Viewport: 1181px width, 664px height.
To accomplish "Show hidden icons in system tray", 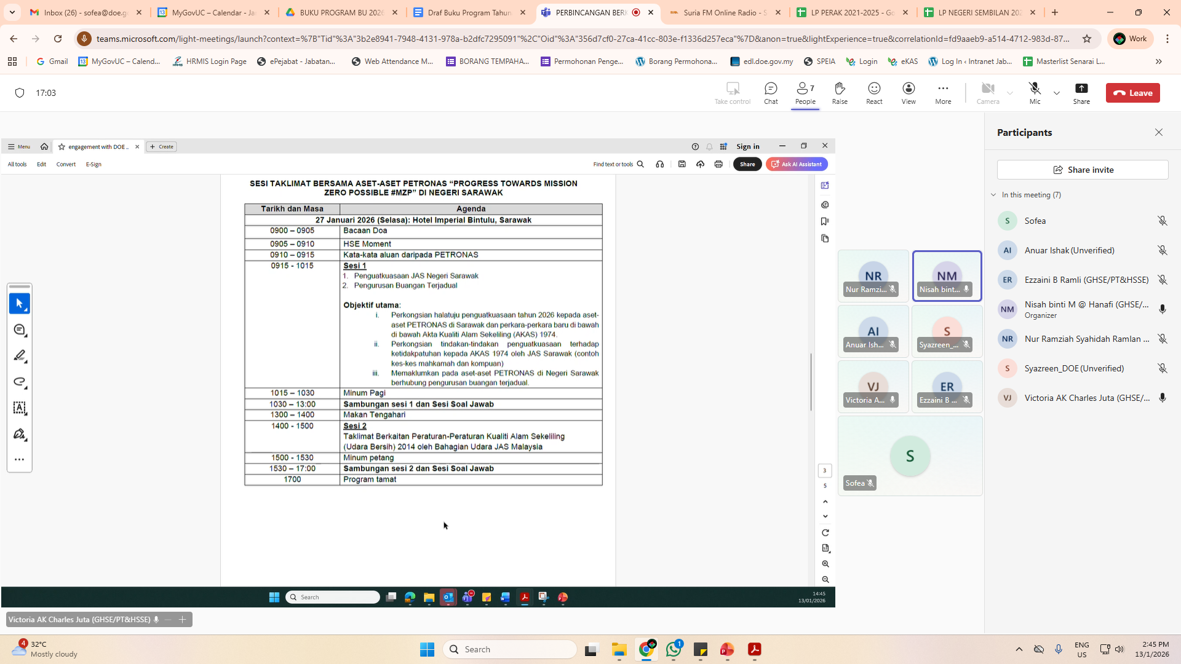I will [x=1019, y=649].
